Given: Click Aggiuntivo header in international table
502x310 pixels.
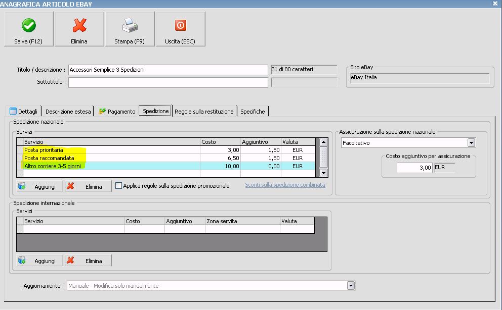Looking at the screenshot, I should [x=185, y=221].
